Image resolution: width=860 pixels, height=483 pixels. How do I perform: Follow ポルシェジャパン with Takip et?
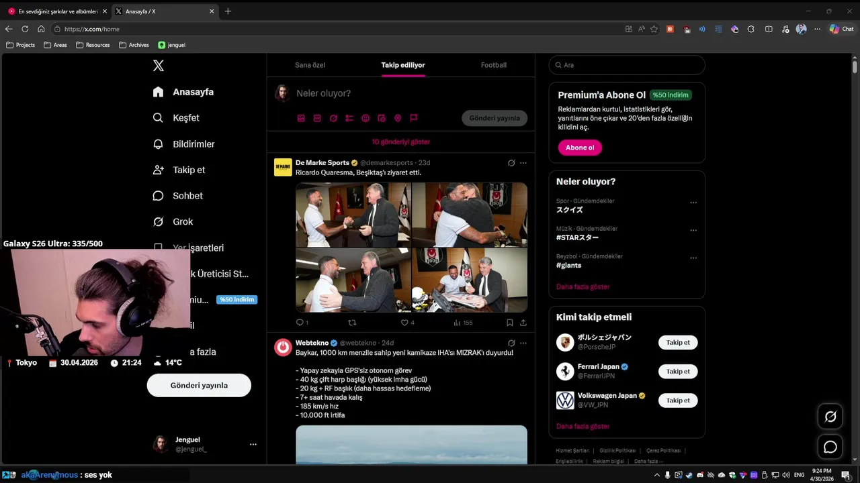678,343
